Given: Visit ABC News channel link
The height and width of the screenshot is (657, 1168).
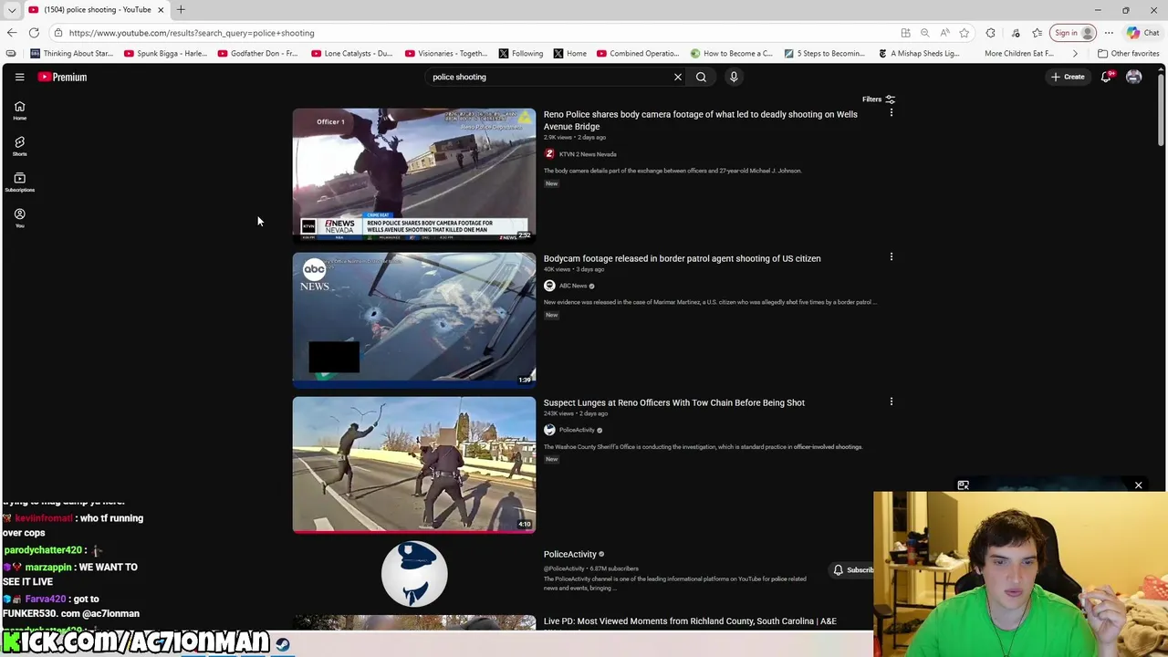Looking at the screenshot, I should [572, 286].
